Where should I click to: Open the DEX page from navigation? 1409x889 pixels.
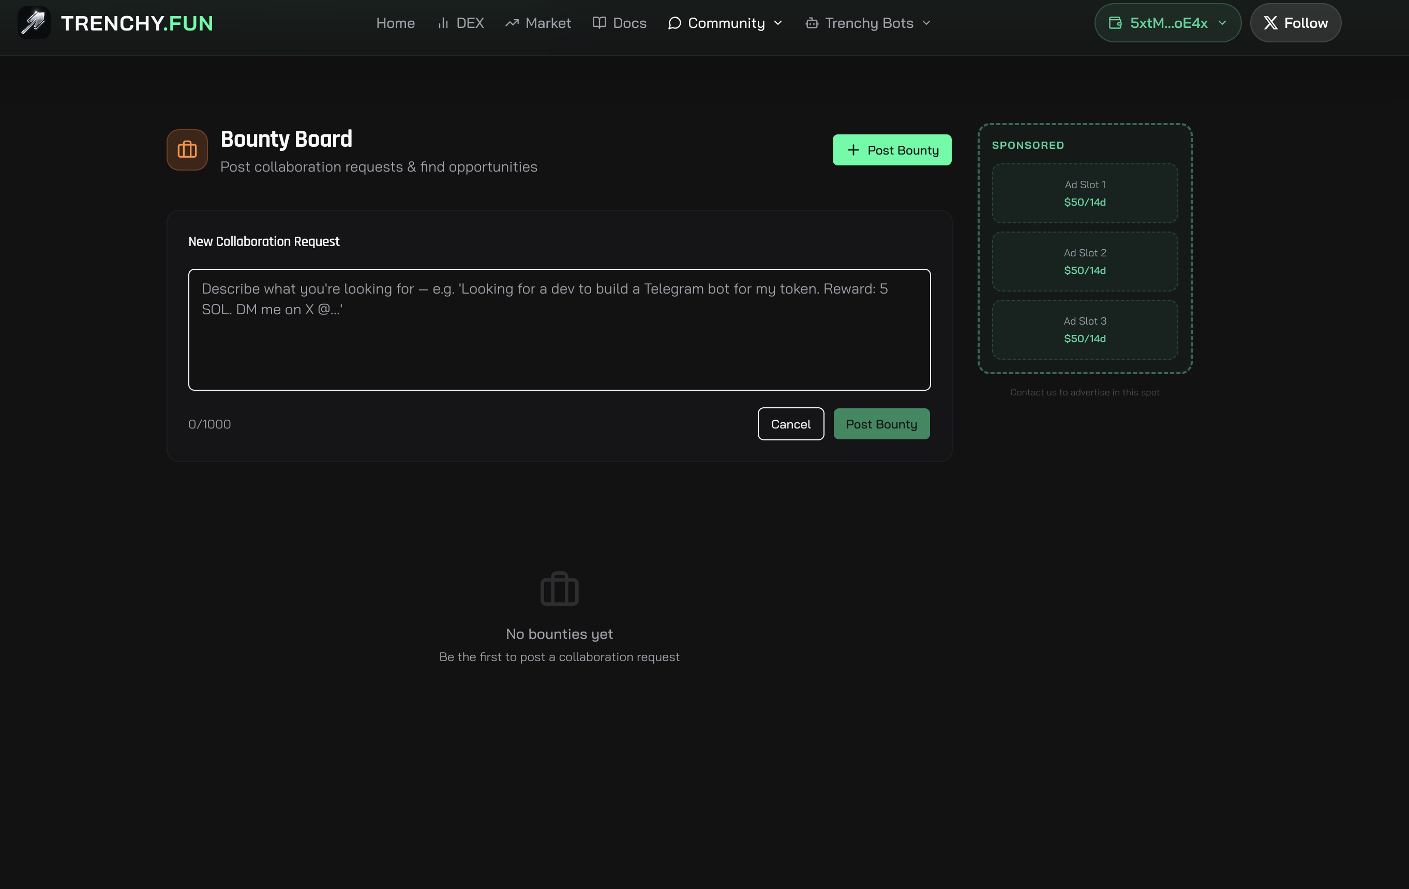pyautogui.click(x=461, y=23)
